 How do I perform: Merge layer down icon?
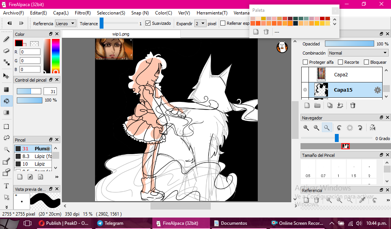tap(340, 105)
